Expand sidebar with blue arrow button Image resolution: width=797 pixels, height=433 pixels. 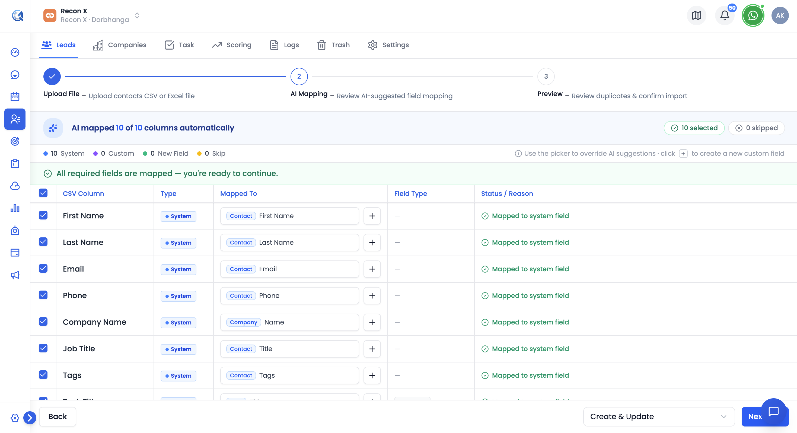click(30, 418)
